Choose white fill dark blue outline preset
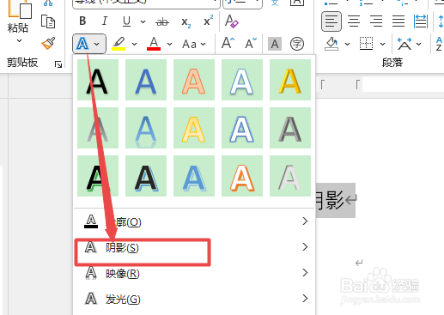444x315 pixels. pos(242,128)
